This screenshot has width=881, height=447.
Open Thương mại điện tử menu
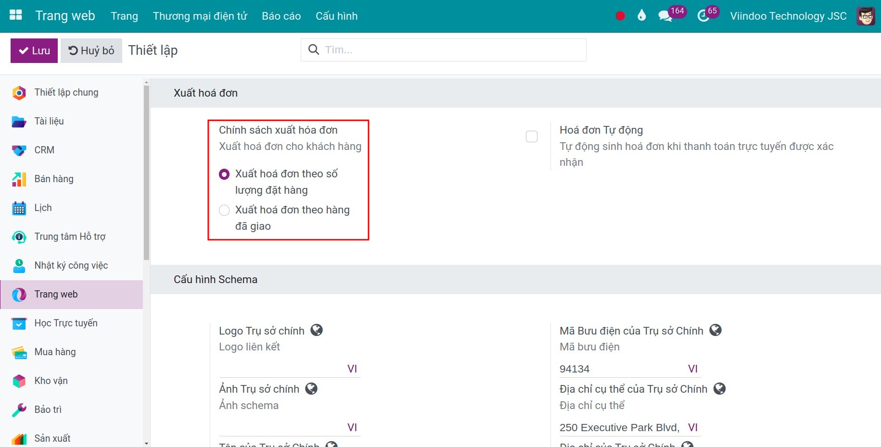coord(200,16)
